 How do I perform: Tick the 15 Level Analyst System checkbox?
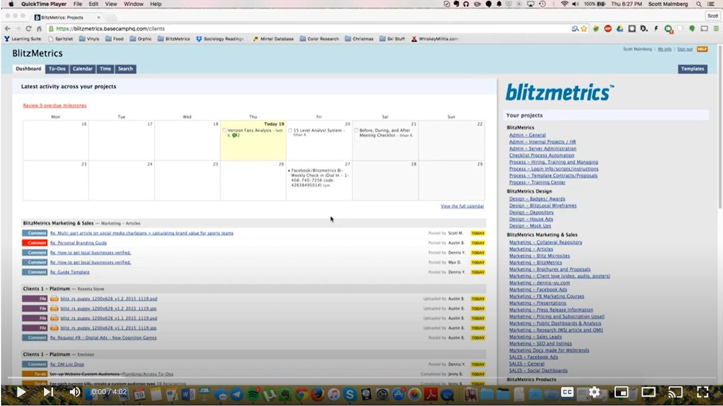[290, 131]
